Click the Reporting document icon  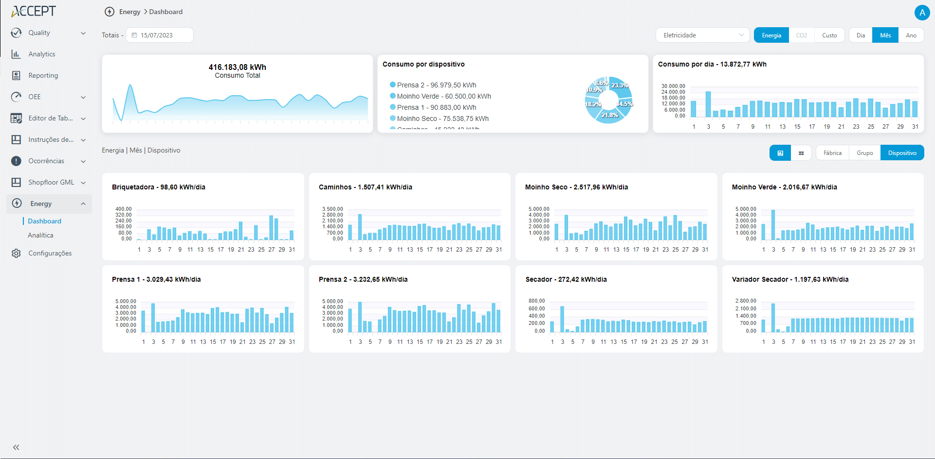[x=16, y=75]
